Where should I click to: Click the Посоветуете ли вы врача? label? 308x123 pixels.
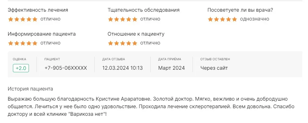(240, 10)
